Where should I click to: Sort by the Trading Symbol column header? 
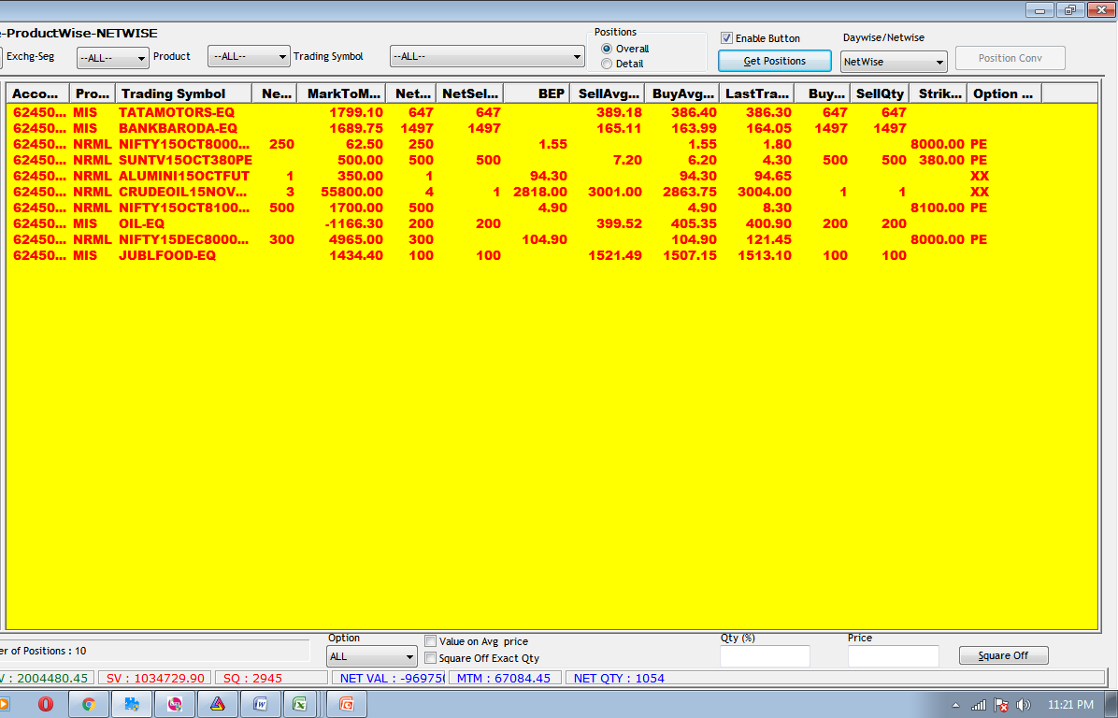(183, 93)
